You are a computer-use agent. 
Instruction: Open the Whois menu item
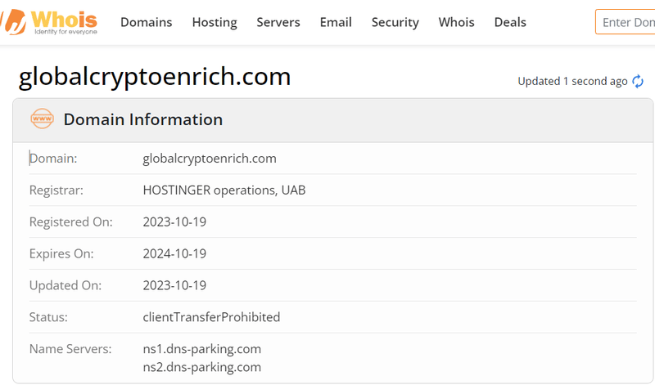point(456,22)
